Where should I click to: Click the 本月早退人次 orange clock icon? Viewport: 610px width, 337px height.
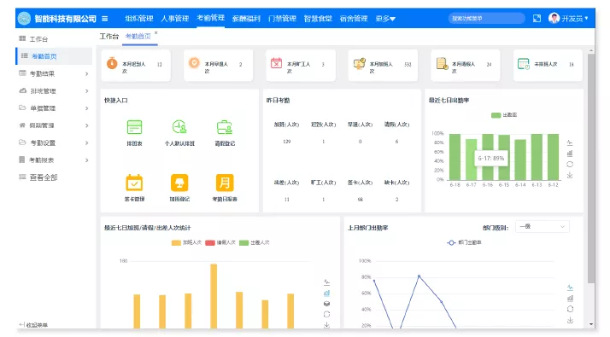(194, 63)
